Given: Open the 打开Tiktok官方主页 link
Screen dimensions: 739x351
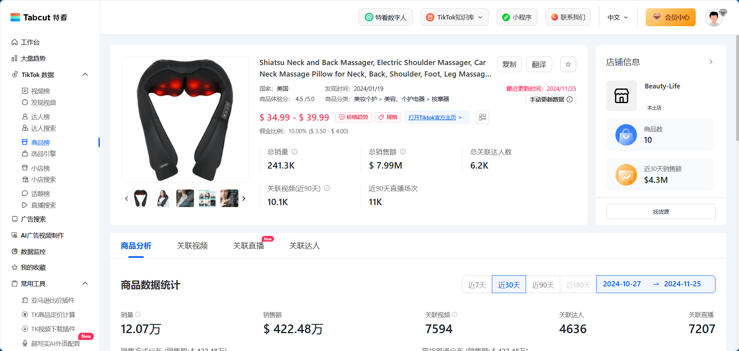Looking at the screenshot, I should pos(435,117).
